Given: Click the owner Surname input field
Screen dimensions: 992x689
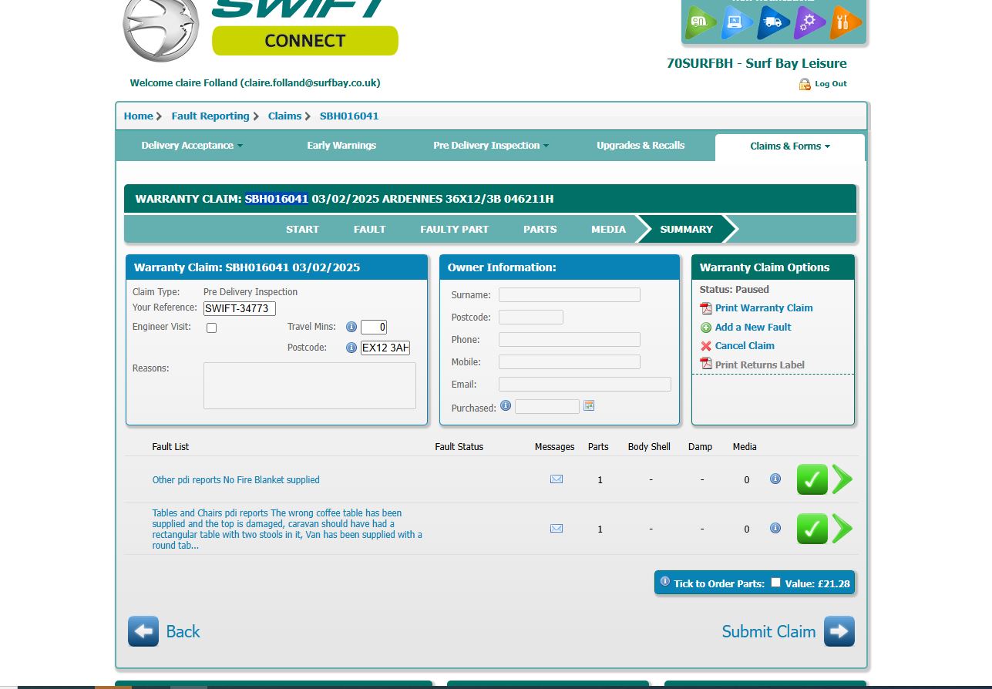Looking at the screenshot, I should click(570, 295).
